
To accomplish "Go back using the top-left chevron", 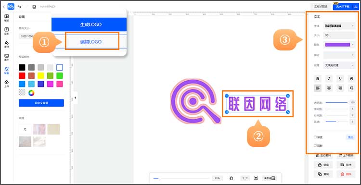I will pos(3,7).
